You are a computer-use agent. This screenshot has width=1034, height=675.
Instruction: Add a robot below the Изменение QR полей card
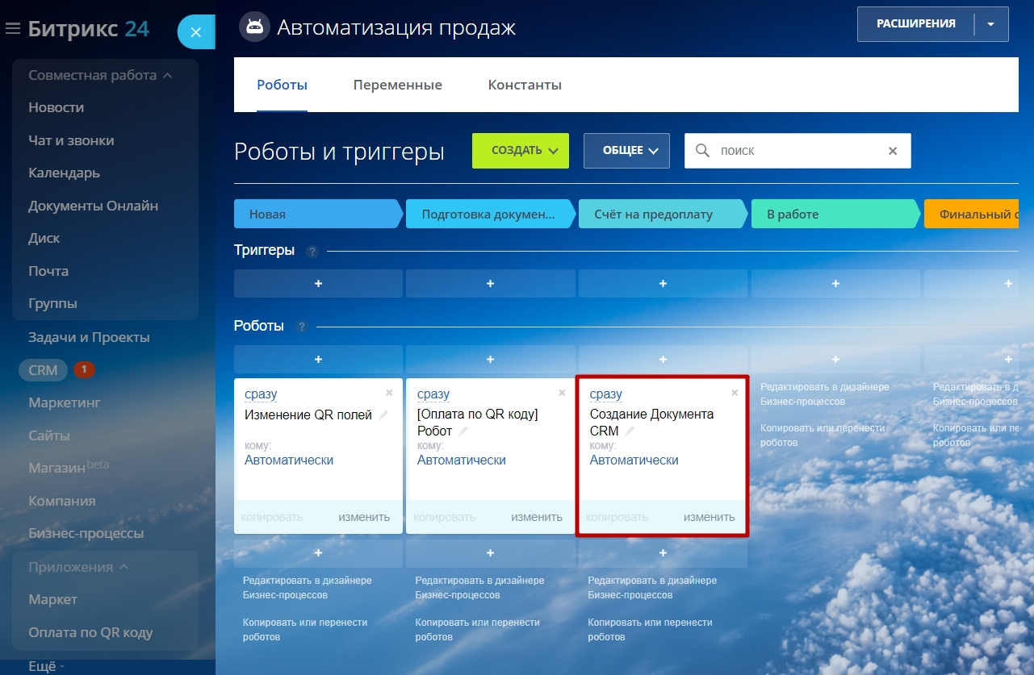[318, 553]
